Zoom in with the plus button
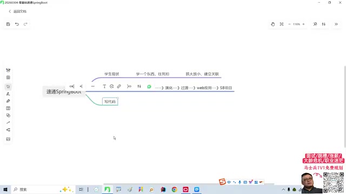Screen dimensions: 346x194 303,24
